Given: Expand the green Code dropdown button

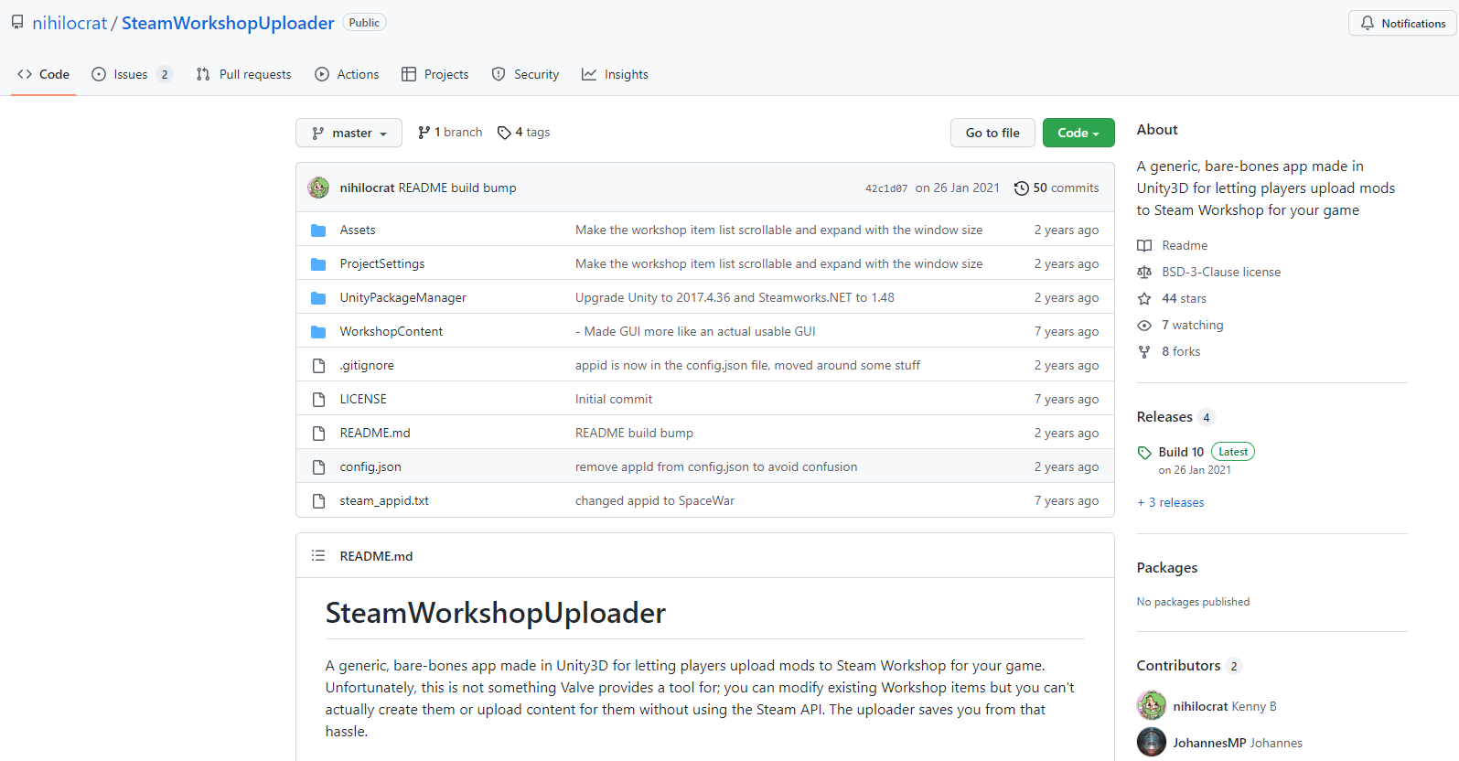Looking at the screenshot, I should pyautogui.click(x=1078, y=133).
